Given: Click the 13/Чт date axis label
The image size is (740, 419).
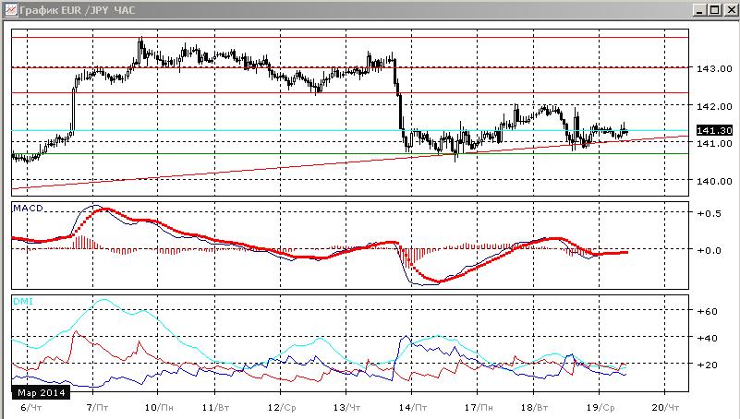Looking at the screenshot, I should (346, 407).
